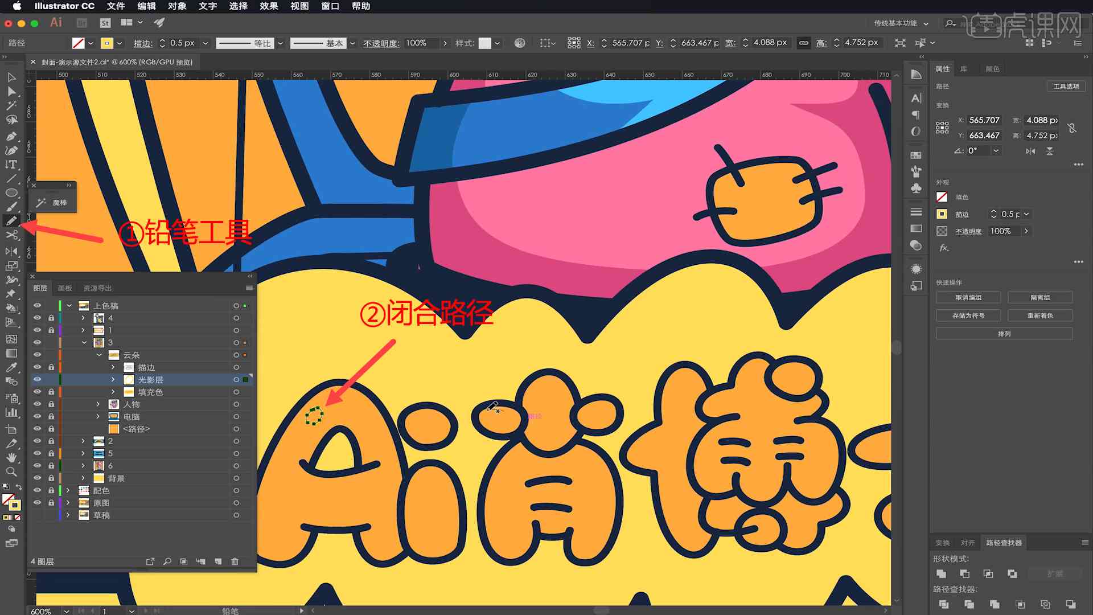
Task: Toggle visibility of 插边 layer
Action: 38,367
